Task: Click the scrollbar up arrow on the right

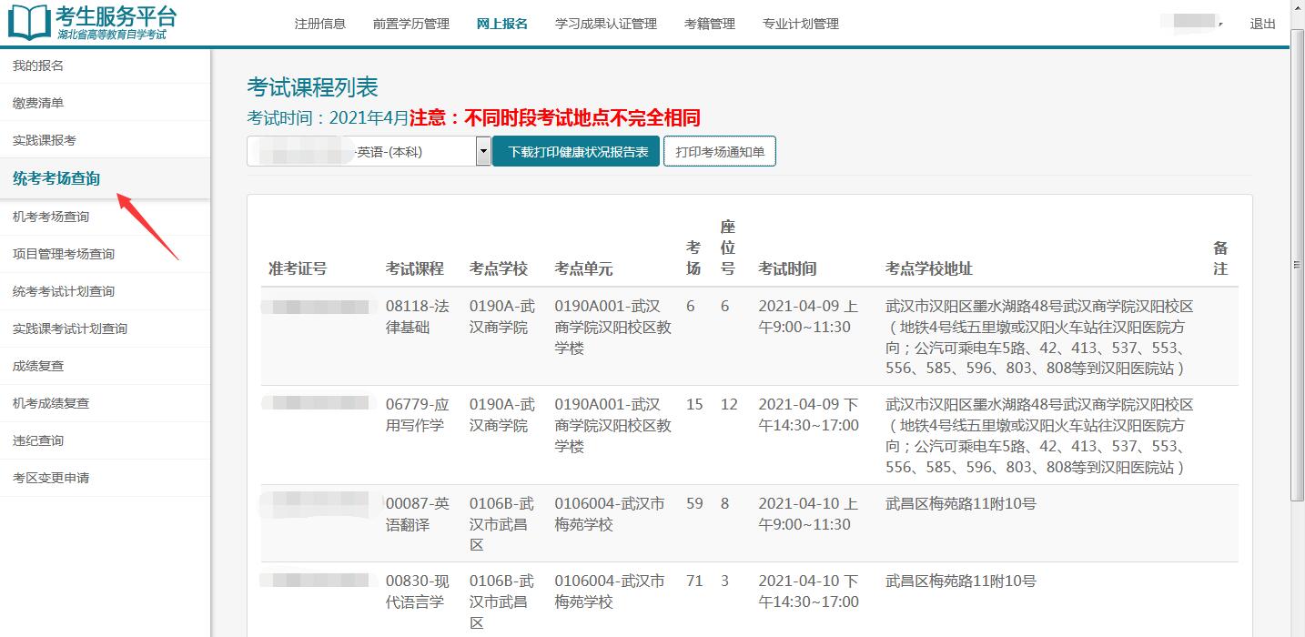Action: (x=1298, y=8)
